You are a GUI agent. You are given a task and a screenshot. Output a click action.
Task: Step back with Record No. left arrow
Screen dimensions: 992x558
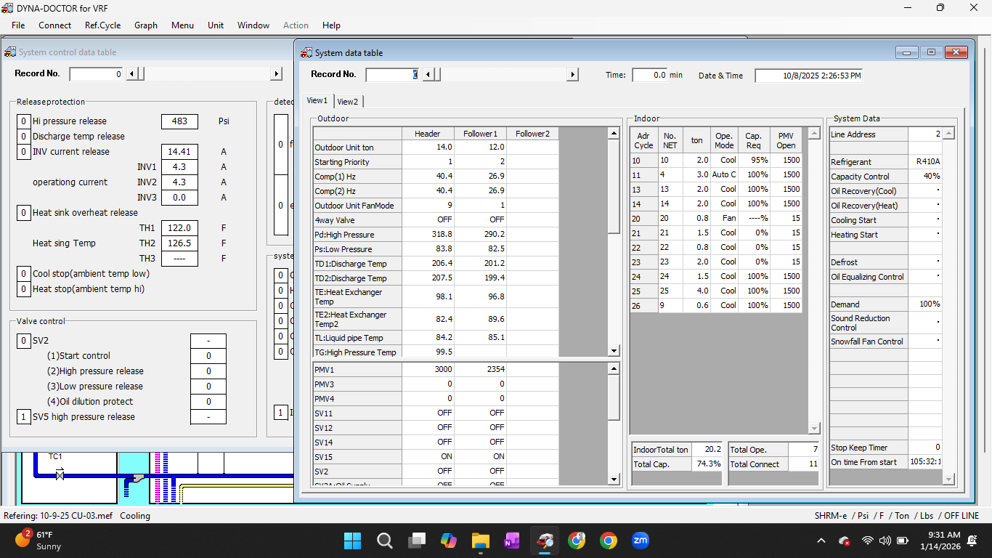click(428, 74)
